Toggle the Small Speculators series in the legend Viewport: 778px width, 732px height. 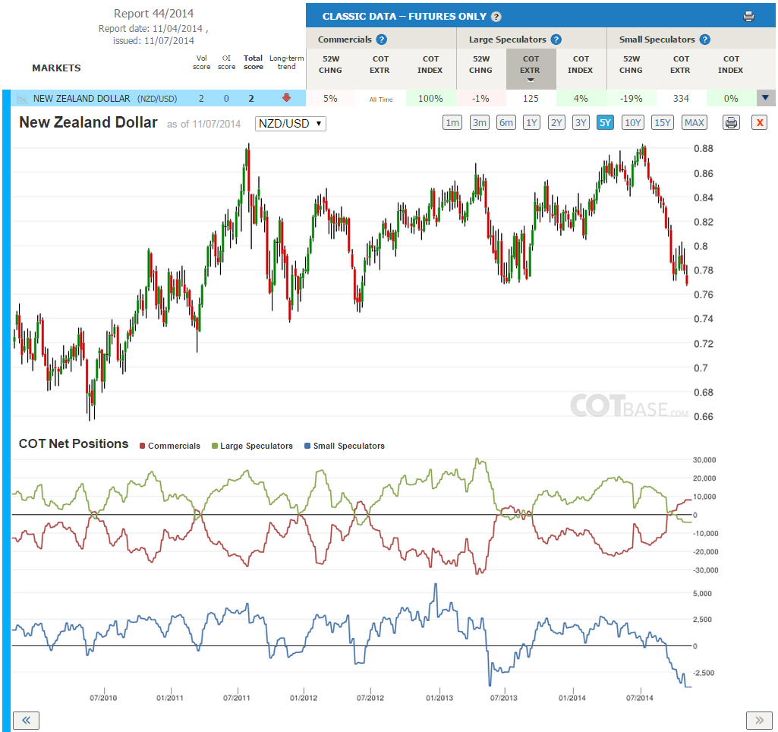coord(345,446)
